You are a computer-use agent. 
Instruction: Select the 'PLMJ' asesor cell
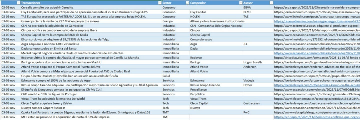[258, 12]
